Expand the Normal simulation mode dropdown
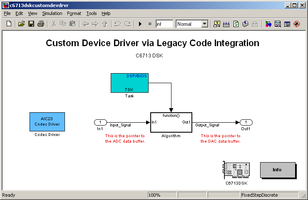Viewport: 308px width, 200px height. pos(204,24)
